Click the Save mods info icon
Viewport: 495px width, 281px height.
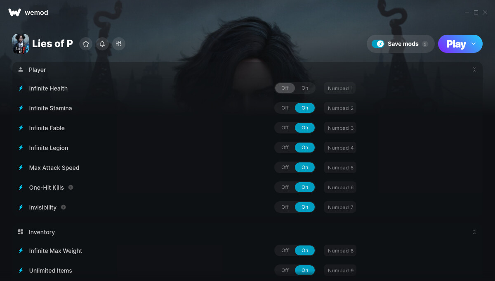click(x=425, y=44)
